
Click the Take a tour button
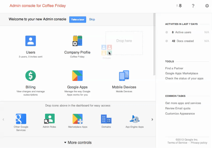(x=78, y=20)
